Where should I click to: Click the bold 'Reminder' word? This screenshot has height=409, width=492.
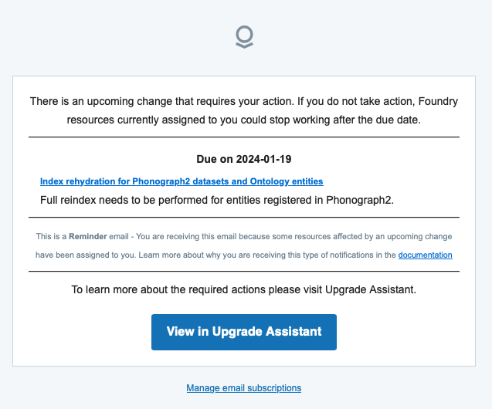pyautogui.click(x=87, y=236)
